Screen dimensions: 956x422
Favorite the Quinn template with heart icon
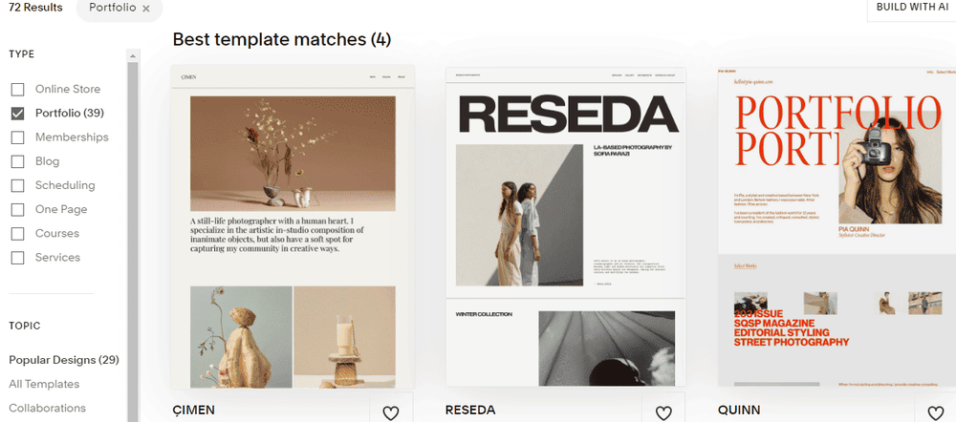point(936,412)
